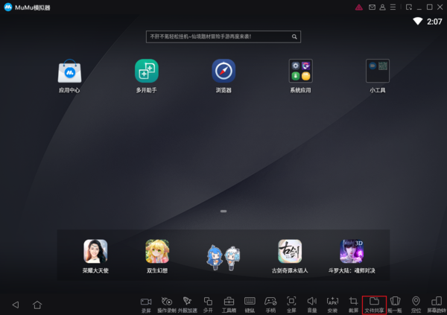The height and width of the screenshot is (315, 447).
Task: Open the mail envelope messages icon
Action: (372, 7)
